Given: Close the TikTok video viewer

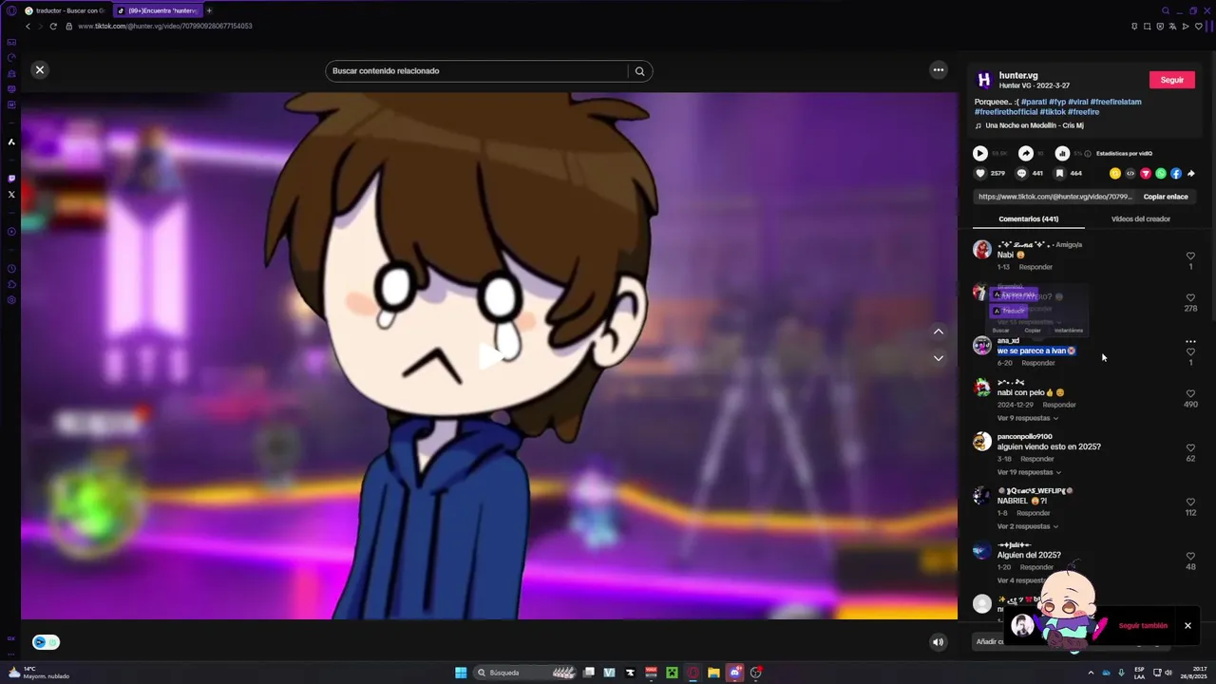Looking at the screenshot, I should [40, 70].
